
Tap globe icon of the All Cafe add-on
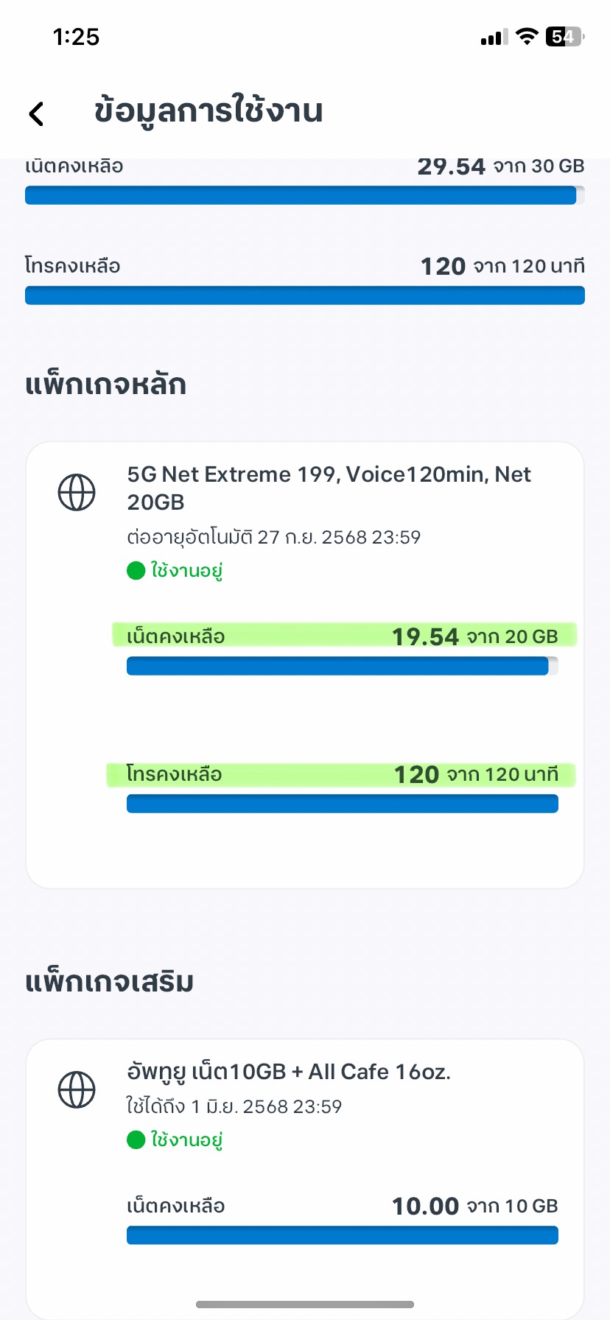[77, 1089]
